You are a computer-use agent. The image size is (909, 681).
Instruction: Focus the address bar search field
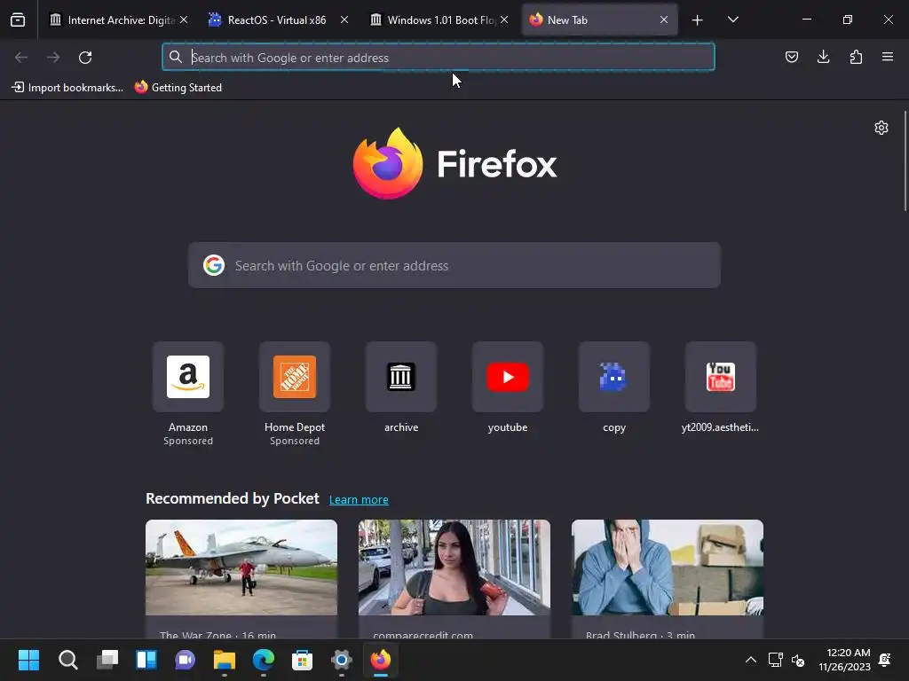tap(439, 57)
